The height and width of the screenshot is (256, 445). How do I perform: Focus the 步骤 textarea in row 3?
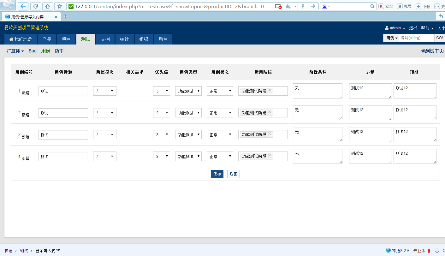pos(371,134)
